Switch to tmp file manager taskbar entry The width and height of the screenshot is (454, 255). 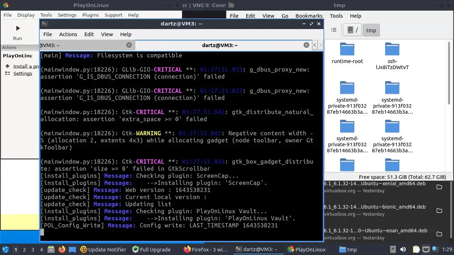(x=348, y=249)
